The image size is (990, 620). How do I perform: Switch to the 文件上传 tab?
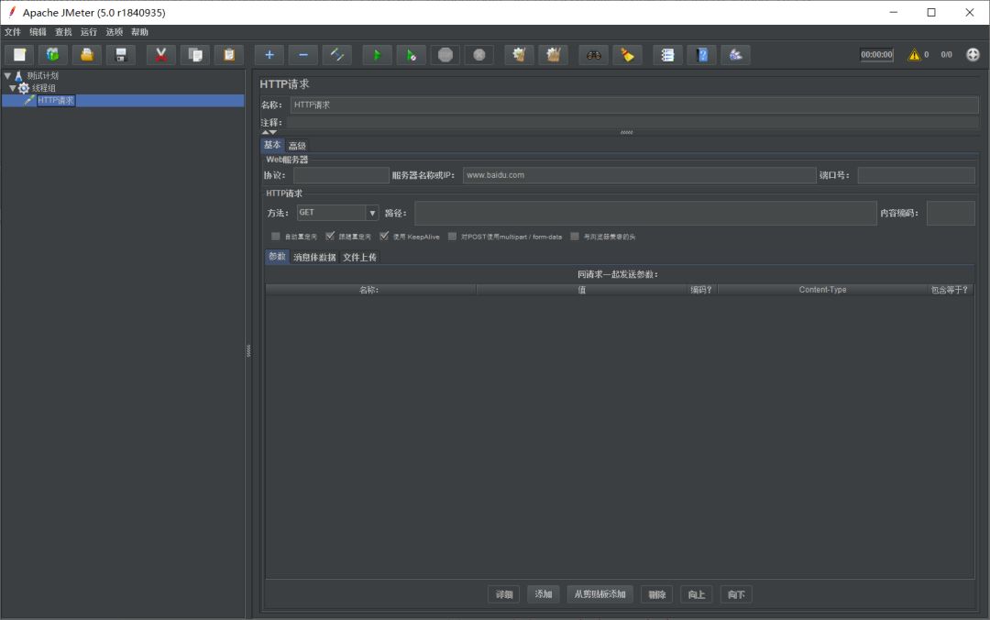tap(360, 257)
